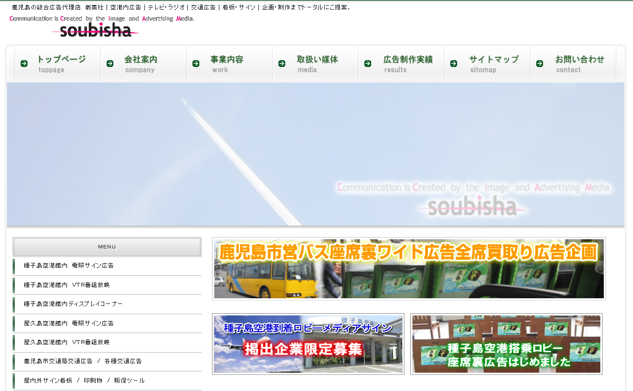Click green arrow icon beside 事業内容
This screenshot has height=391, width=633.
tap(196, 64)
